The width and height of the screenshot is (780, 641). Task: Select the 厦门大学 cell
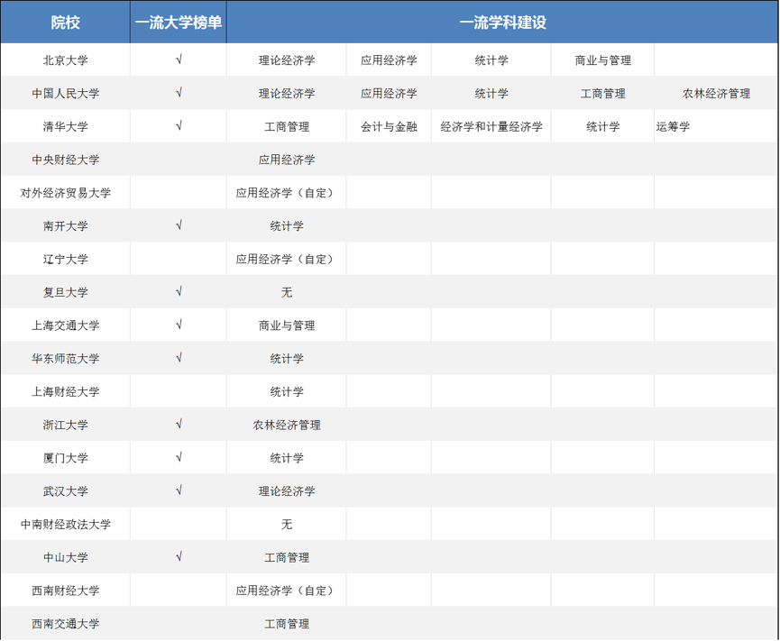tap(65, 458)
